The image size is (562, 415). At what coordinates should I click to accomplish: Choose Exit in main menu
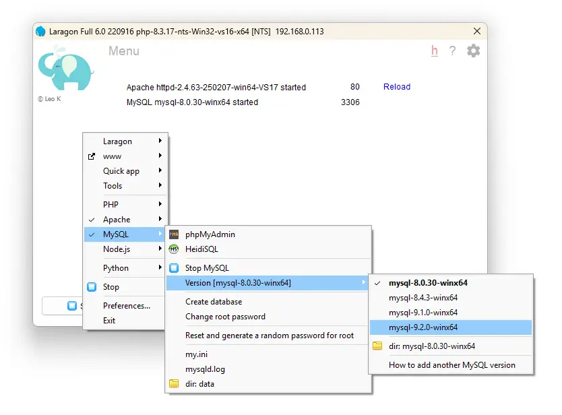coord(125,321)
